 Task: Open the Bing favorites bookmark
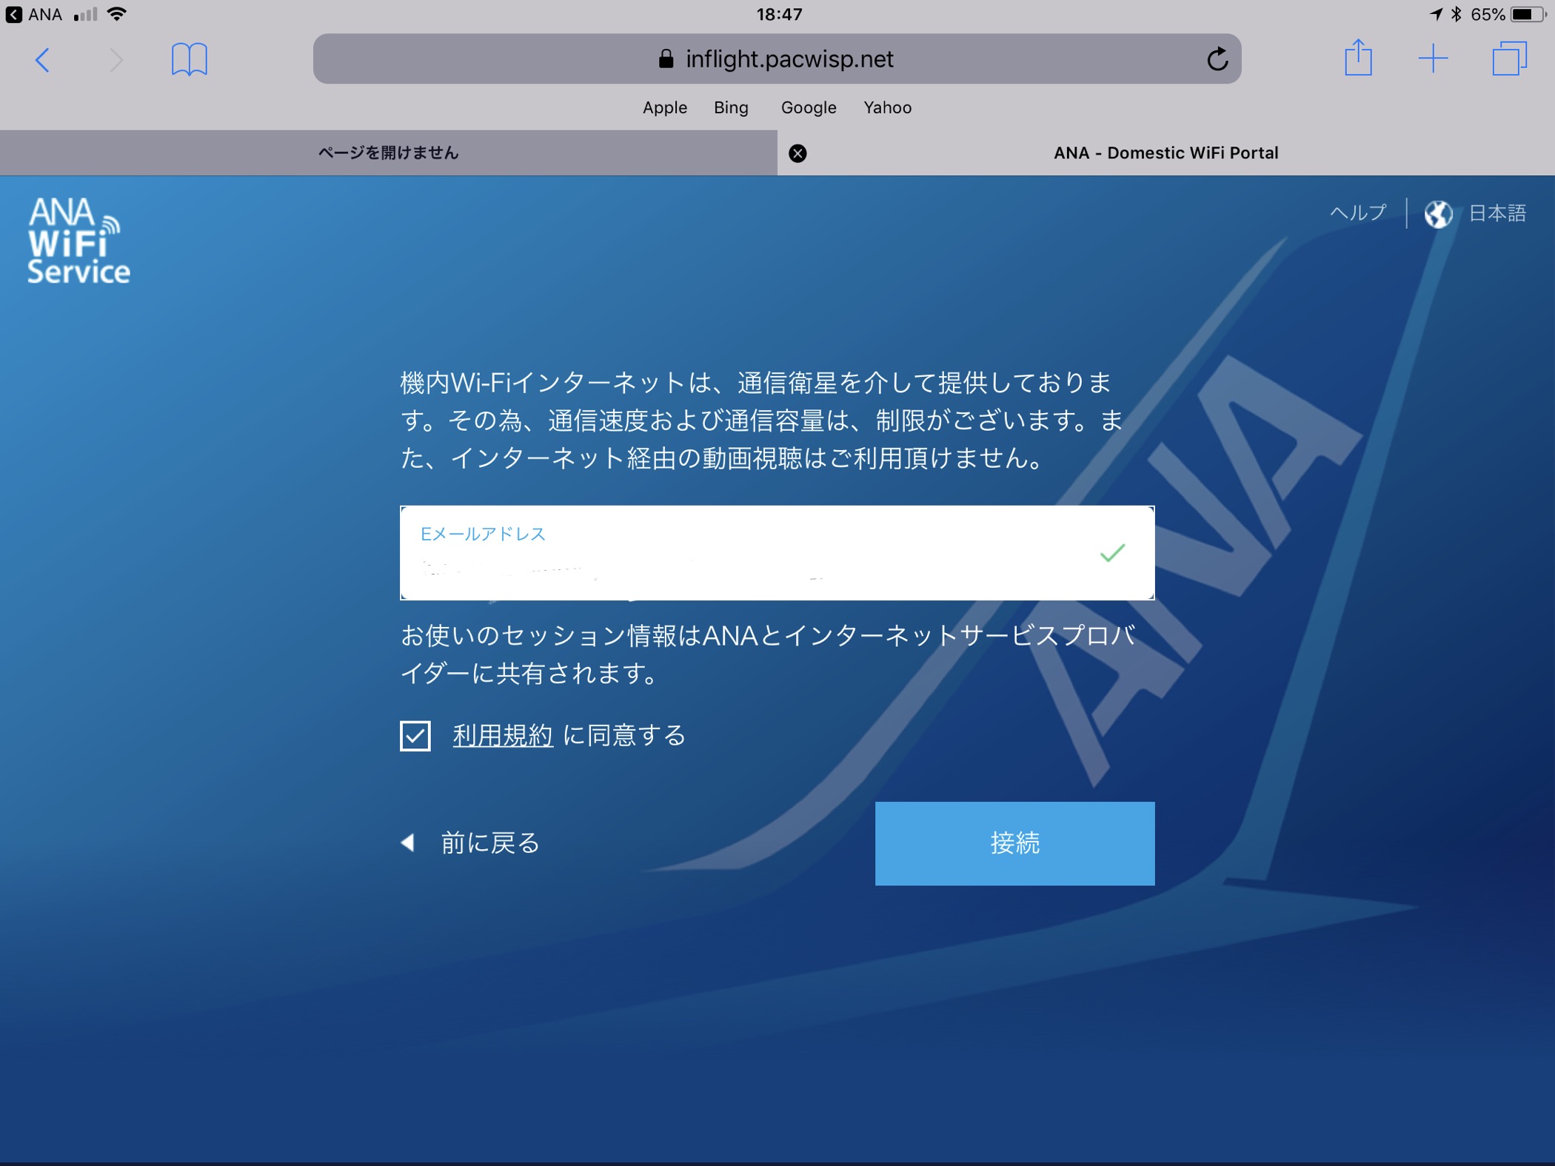pyautogui.click(x=731, y=107)
